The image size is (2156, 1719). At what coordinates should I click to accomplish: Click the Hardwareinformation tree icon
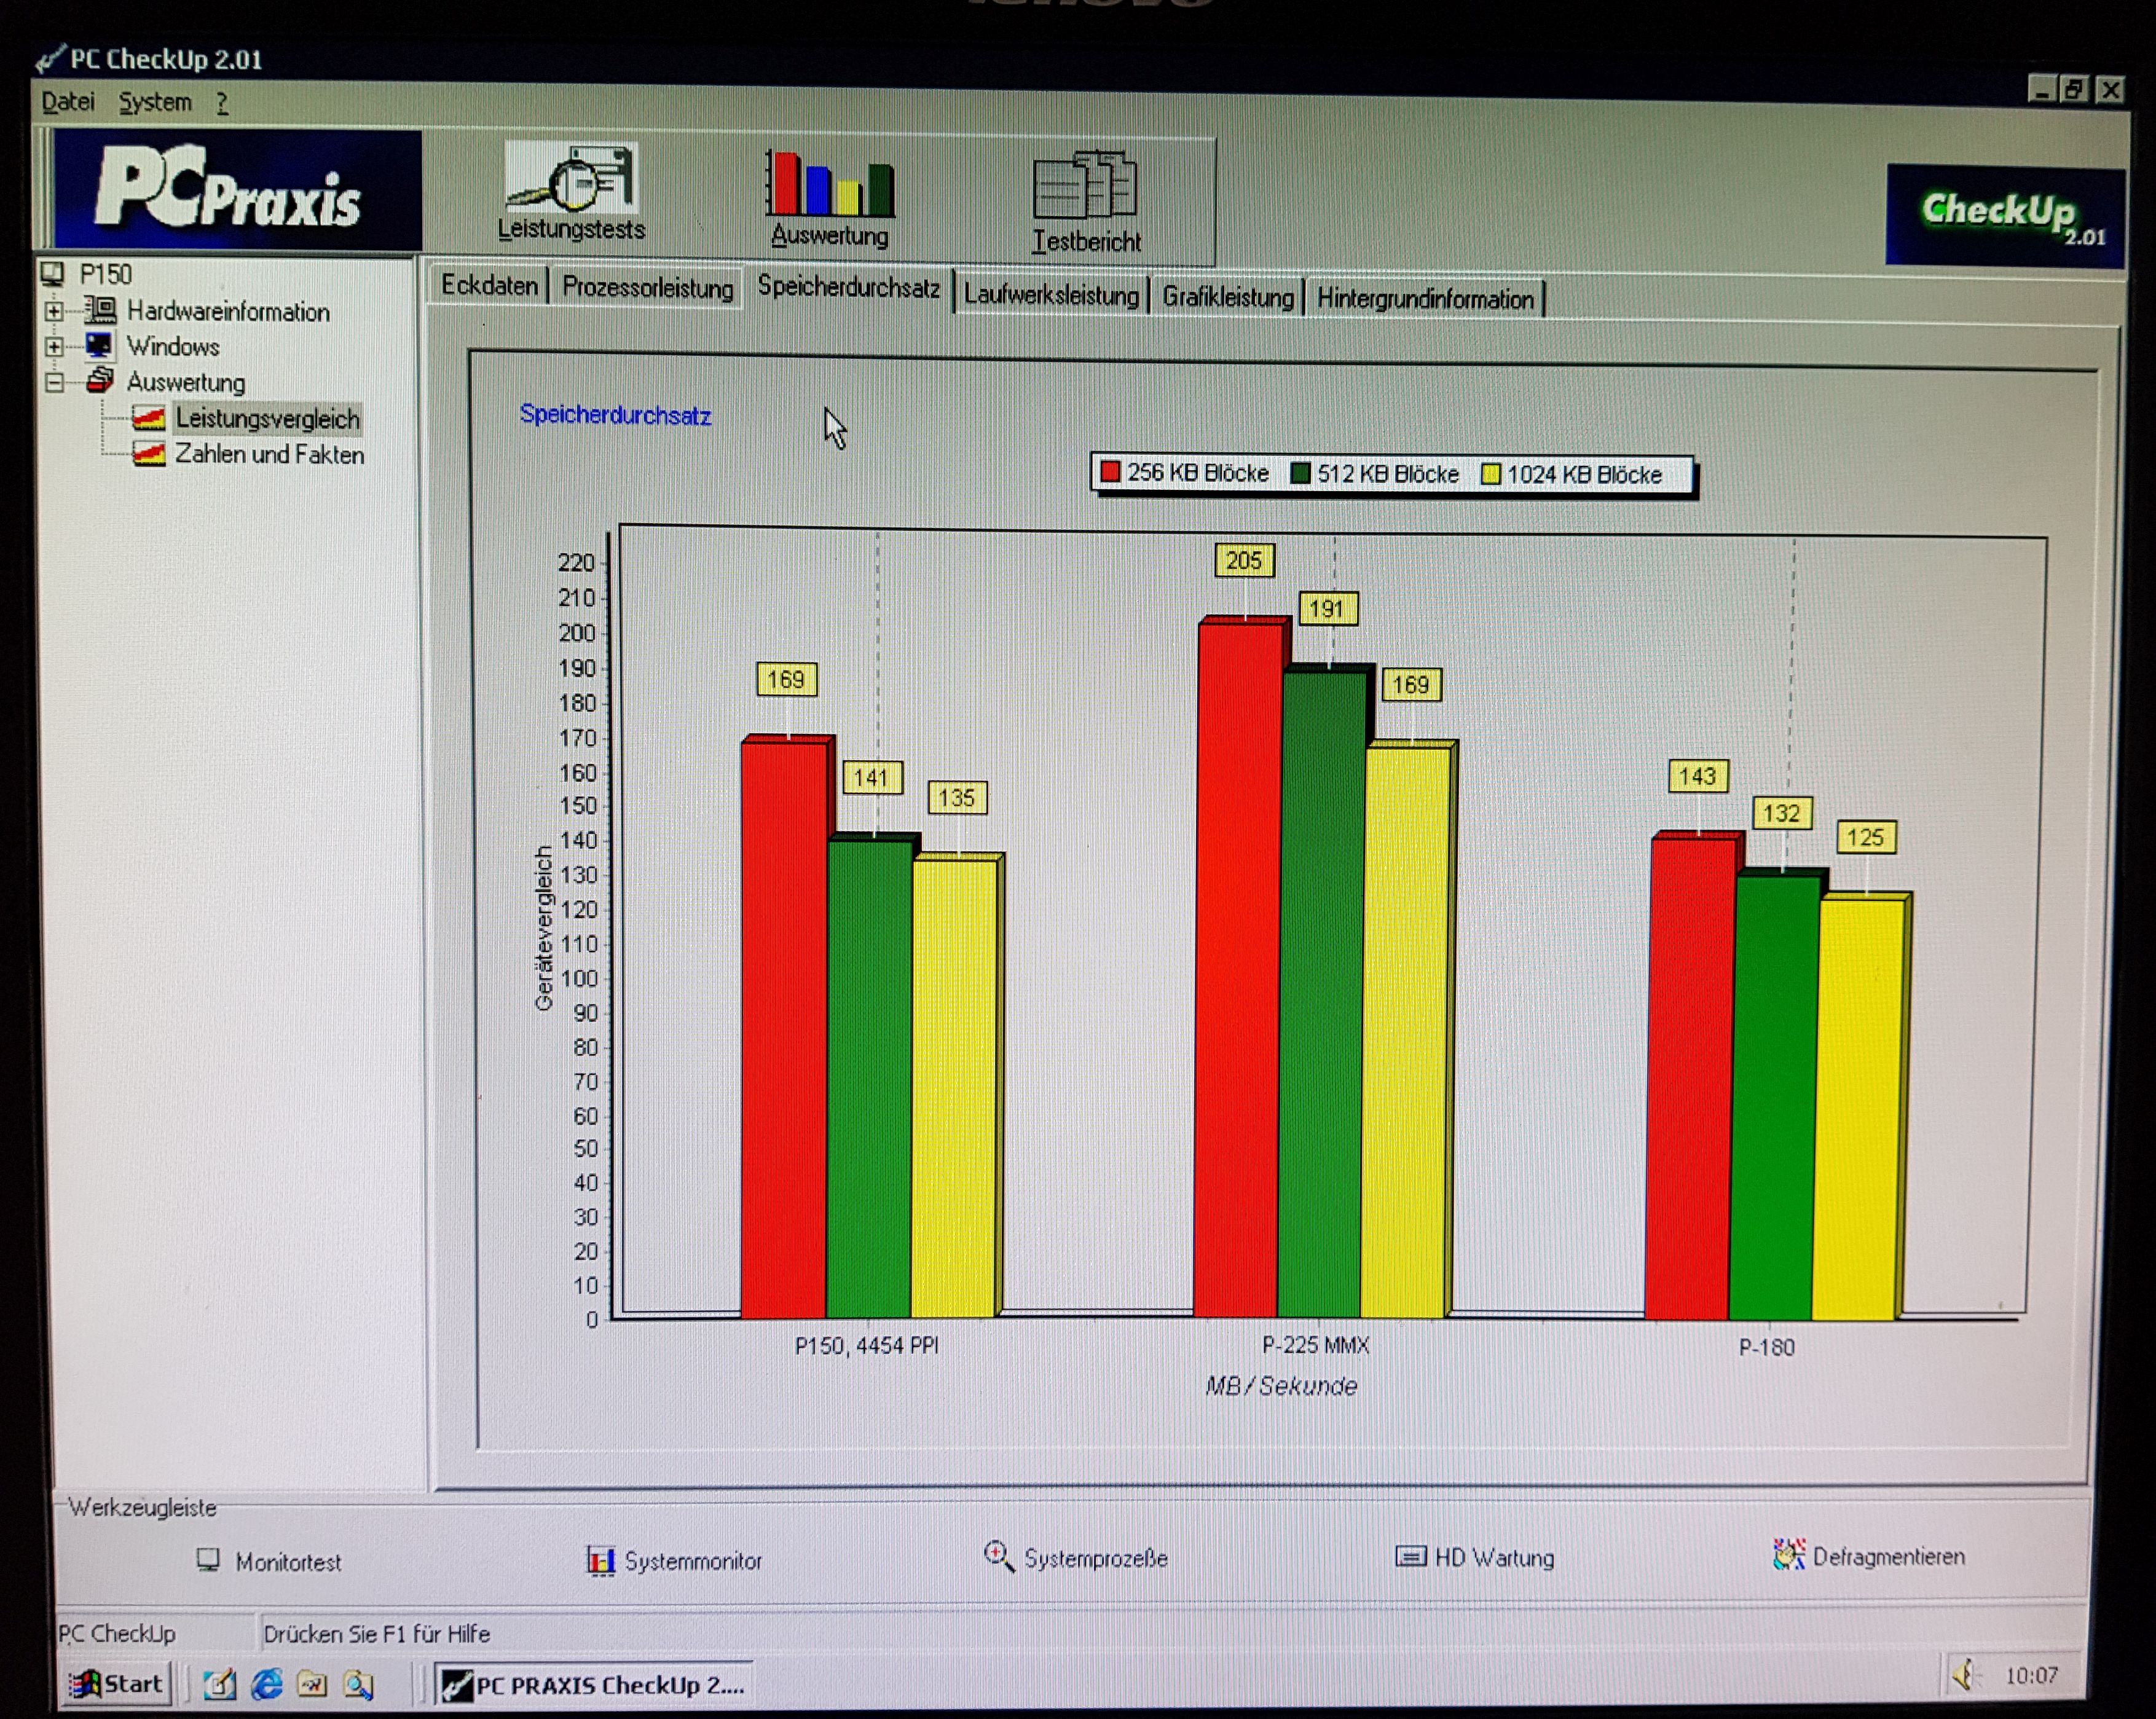pos(101,310)
